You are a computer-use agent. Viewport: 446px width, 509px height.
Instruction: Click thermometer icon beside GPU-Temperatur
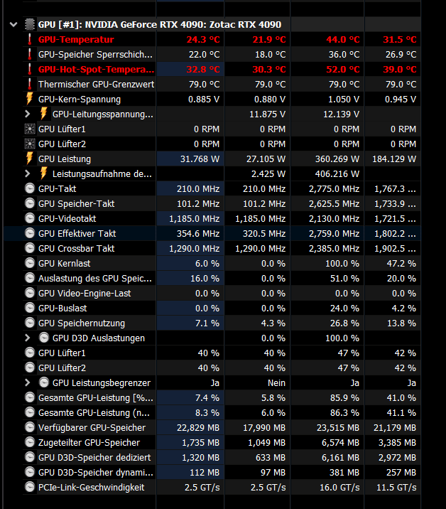[30, 39]
